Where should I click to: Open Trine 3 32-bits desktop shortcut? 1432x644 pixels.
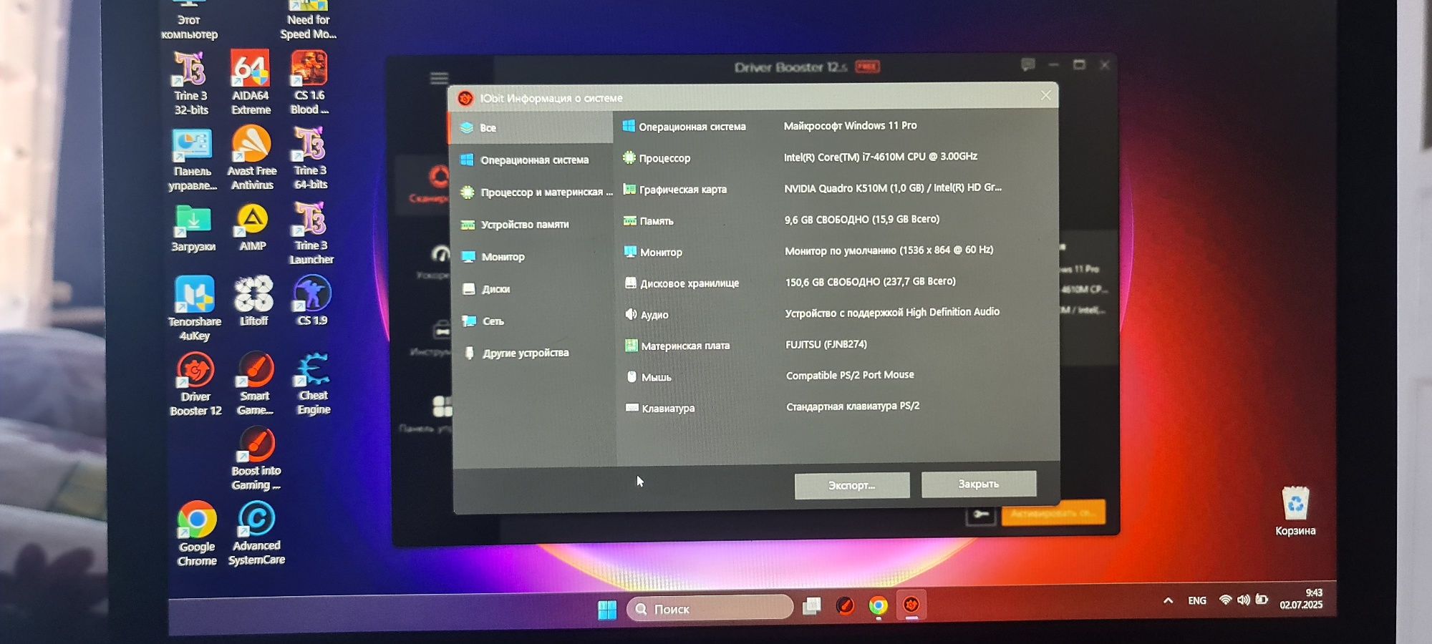click(191, 84)
